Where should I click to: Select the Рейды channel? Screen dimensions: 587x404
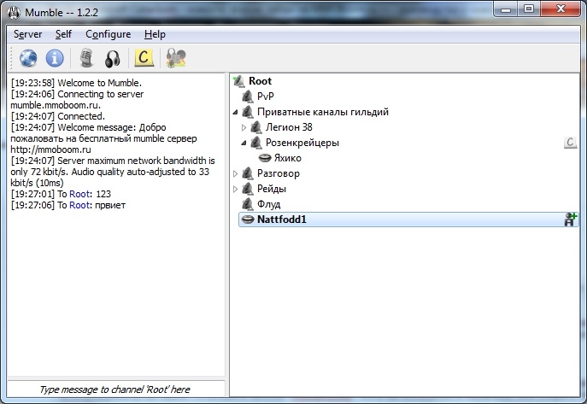(272, 189)
